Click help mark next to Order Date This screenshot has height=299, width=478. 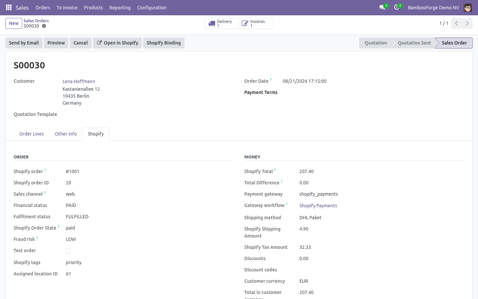coord(271,80)
